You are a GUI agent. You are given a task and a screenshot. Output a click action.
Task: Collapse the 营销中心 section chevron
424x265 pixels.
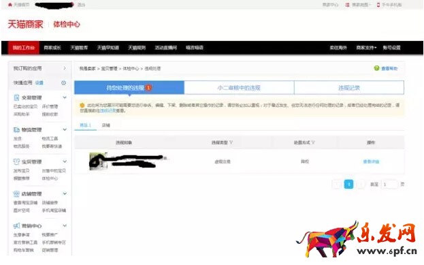[65, 225]
